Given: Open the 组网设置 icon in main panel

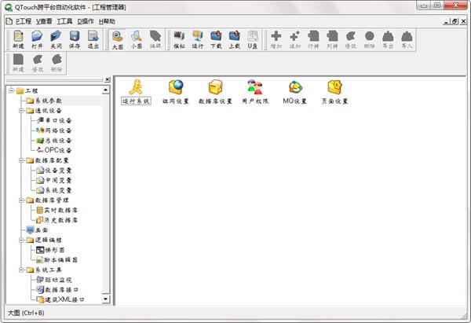Looking at the screenshot, I should tap(174, 91).
